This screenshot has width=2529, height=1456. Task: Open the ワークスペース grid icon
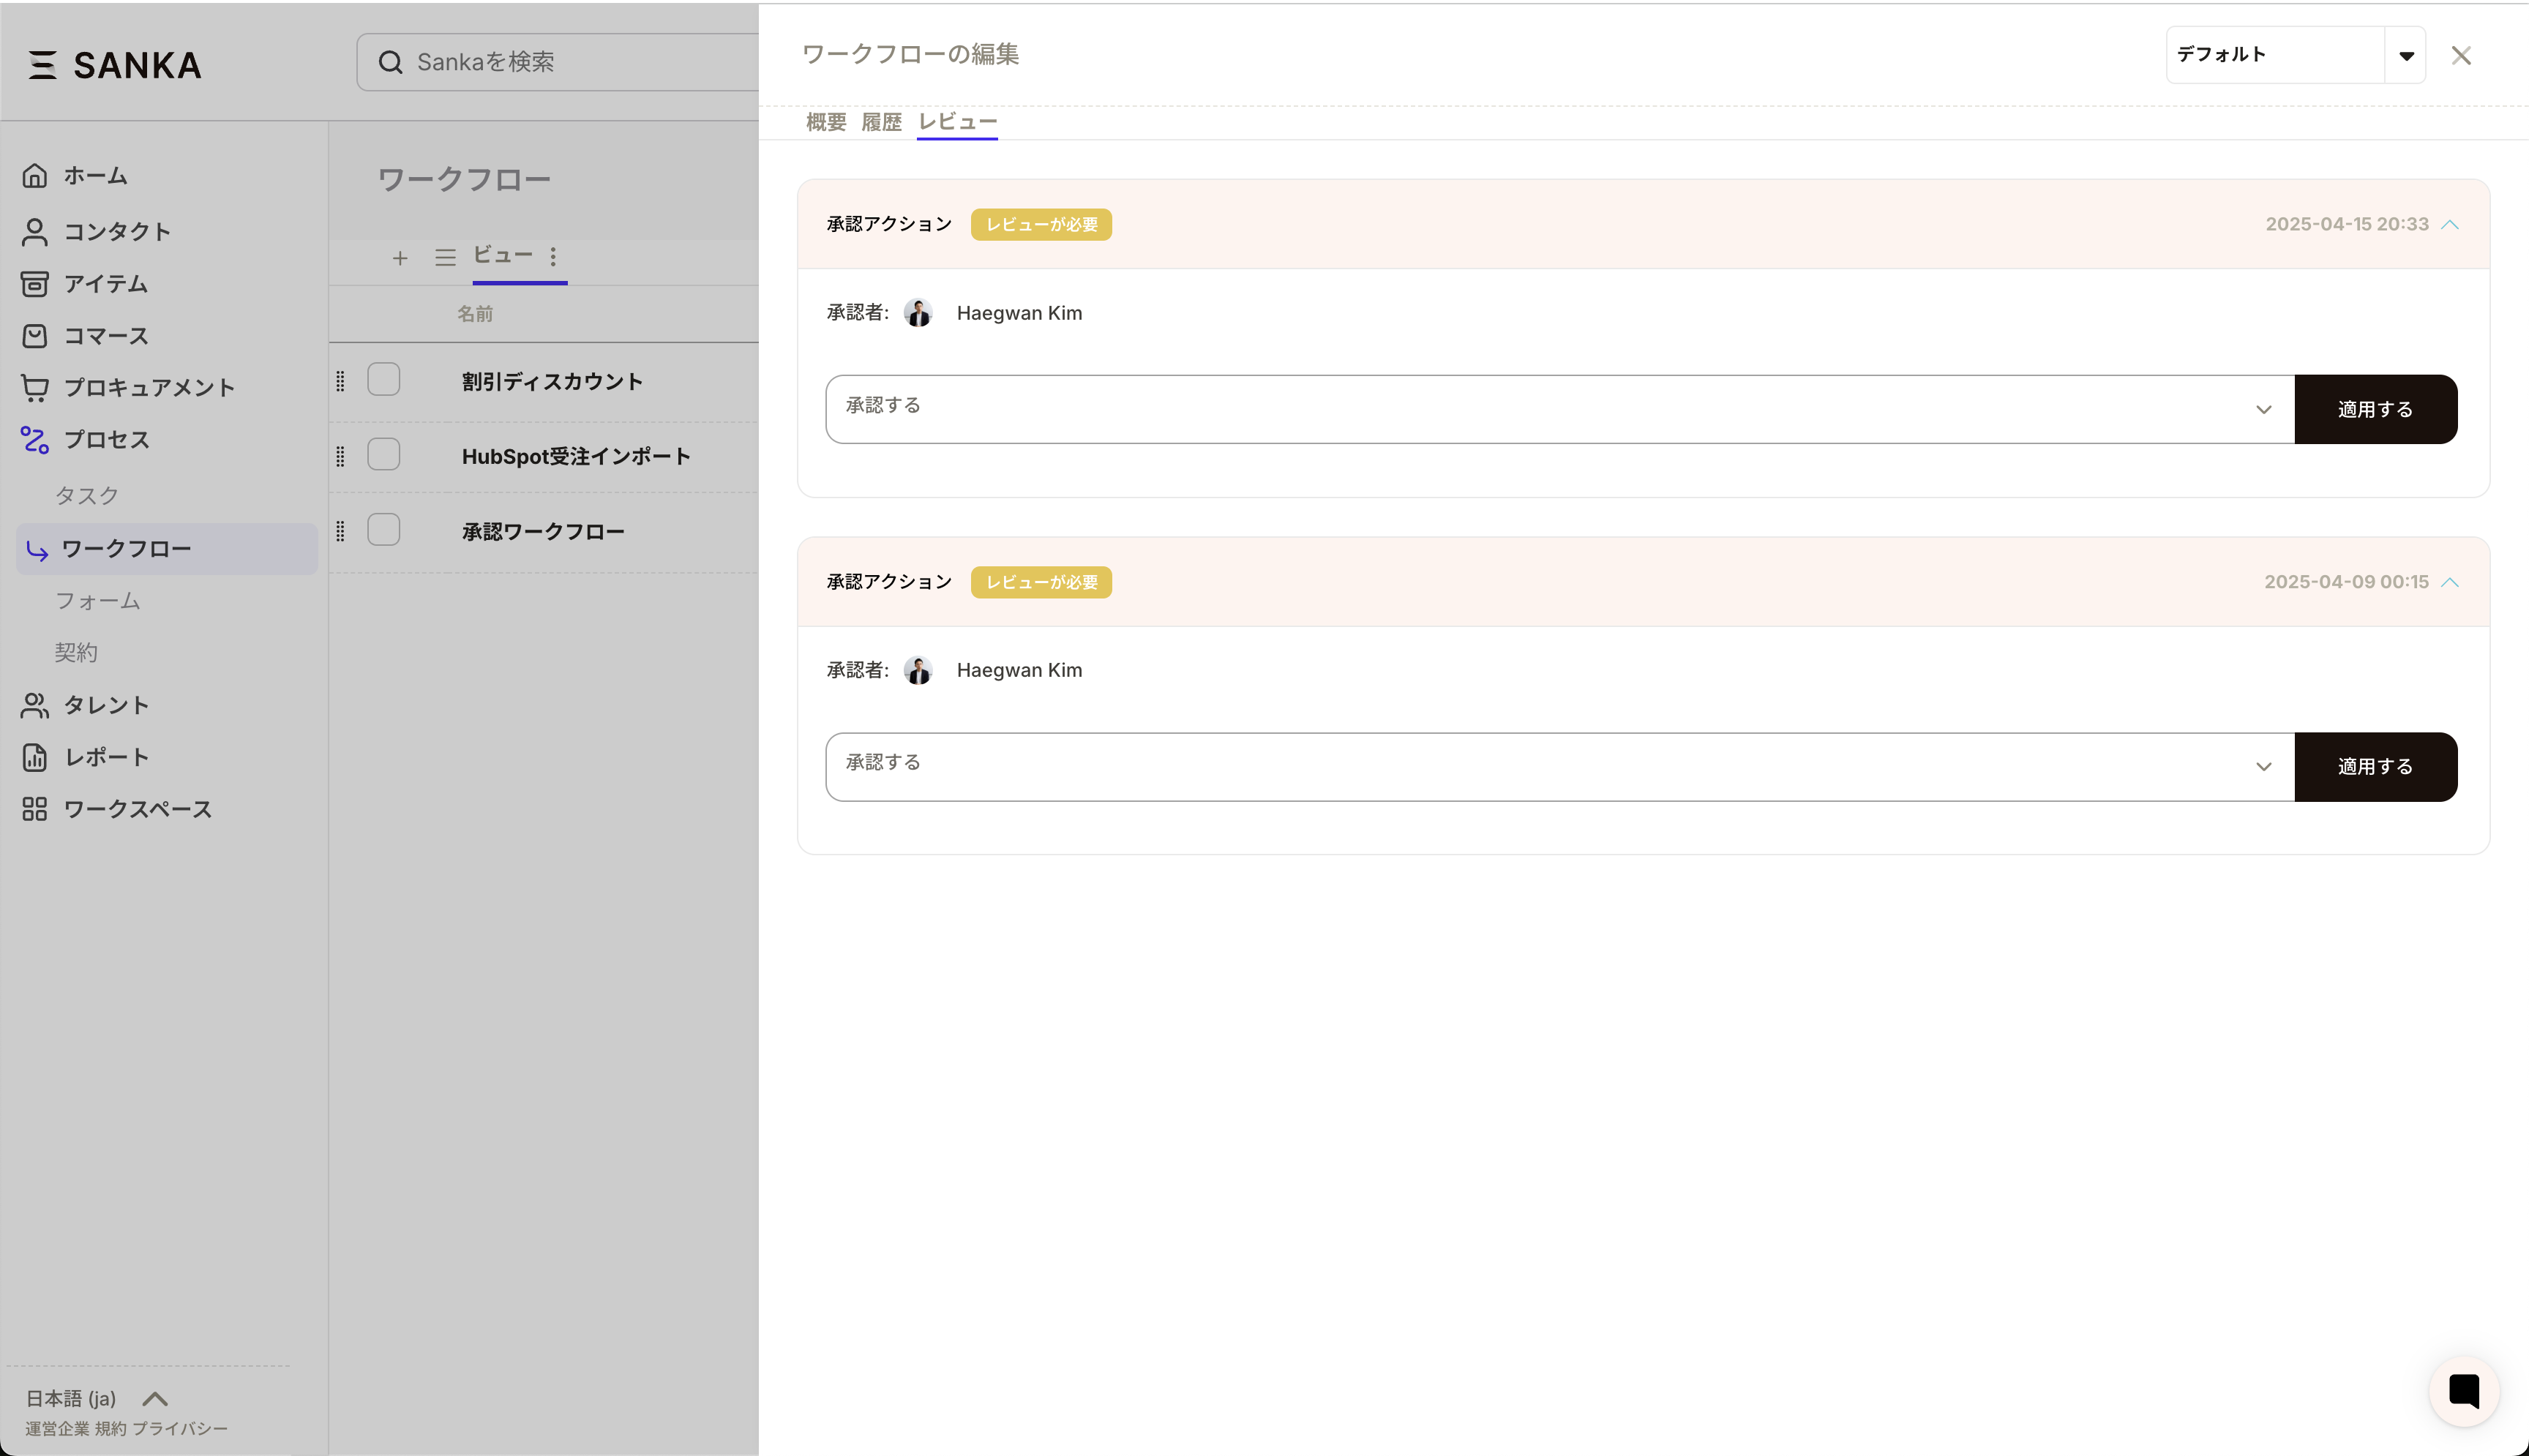35,809
